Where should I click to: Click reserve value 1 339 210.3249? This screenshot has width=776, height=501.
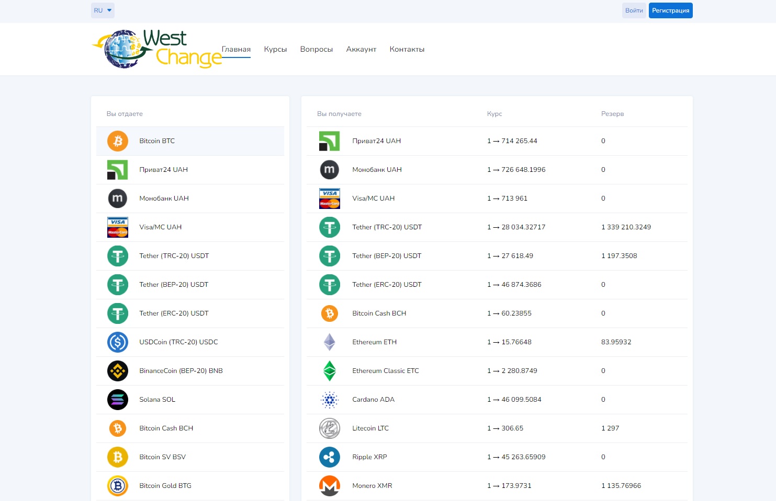pyautogui.click(x=626, y=227)
